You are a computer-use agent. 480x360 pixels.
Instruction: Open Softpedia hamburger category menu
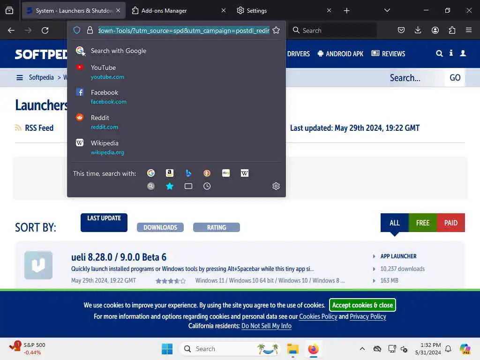pos(20,78)
